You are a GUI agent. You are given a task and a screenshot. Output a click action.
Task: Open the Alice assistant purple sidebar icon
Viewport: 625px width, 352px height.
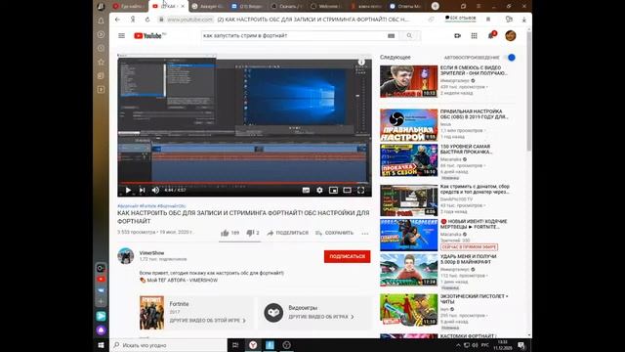101,330
